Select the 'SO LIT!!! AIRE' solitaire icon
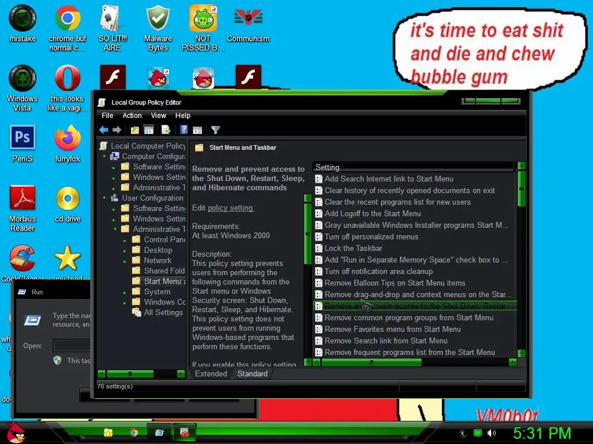 pos(112,28)
